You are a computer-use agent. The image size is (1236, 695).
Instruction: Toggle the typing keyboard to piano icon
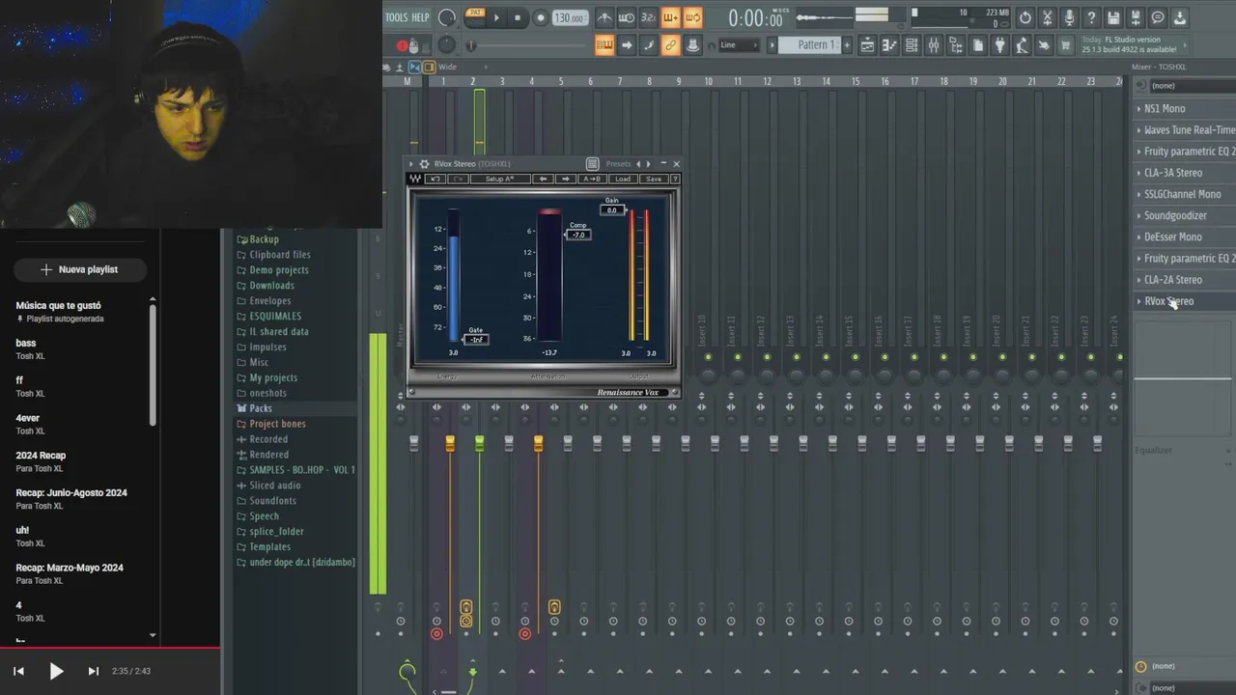[604, 44]
